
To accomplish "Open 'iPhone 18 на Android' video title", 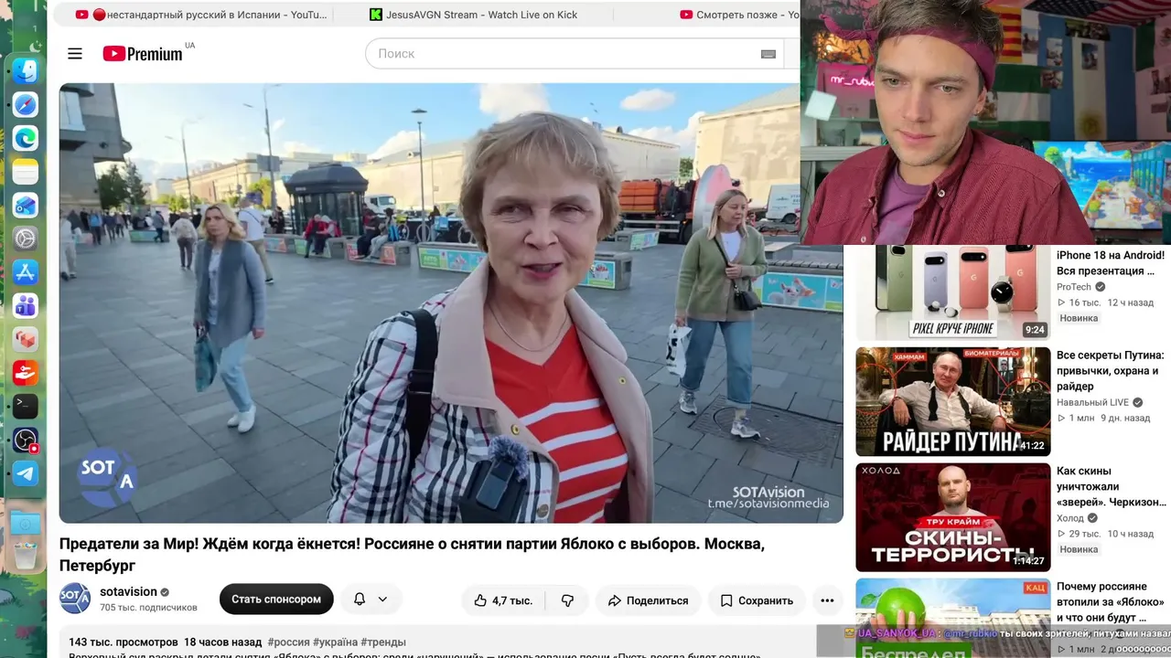I will 1111,263.
